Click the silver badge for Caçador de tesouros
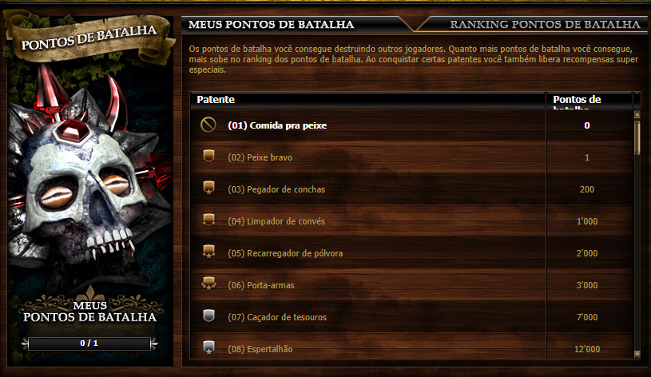This screenshot has height=377, width=651. coord(208,316)
